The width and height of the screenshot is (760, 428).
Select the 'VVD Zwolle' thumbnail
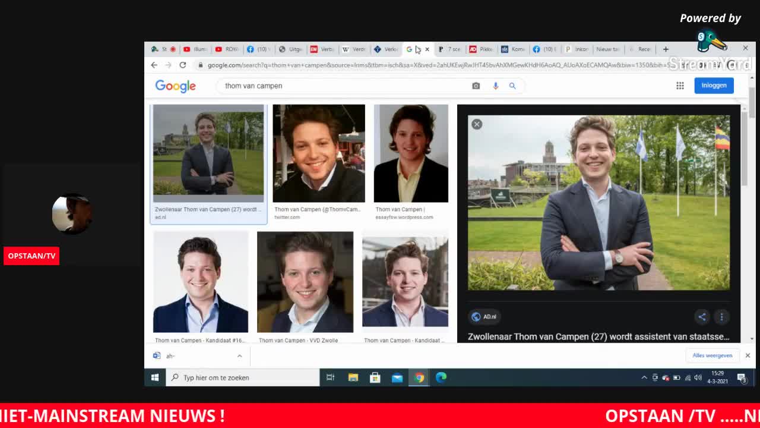(x=305, y=282)
